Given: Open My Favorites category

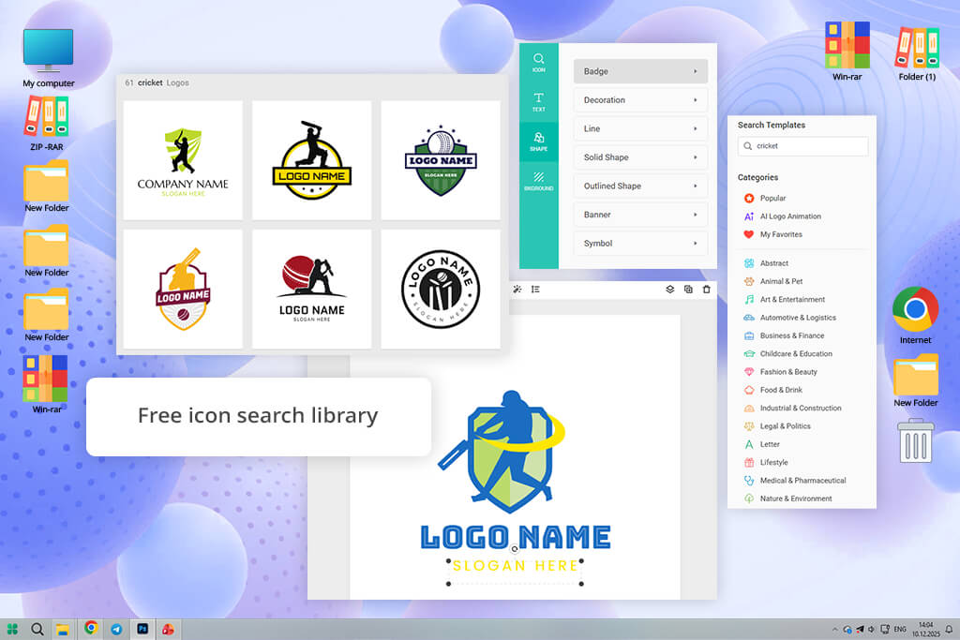Looking at the screenshot, I should (772, 234).
